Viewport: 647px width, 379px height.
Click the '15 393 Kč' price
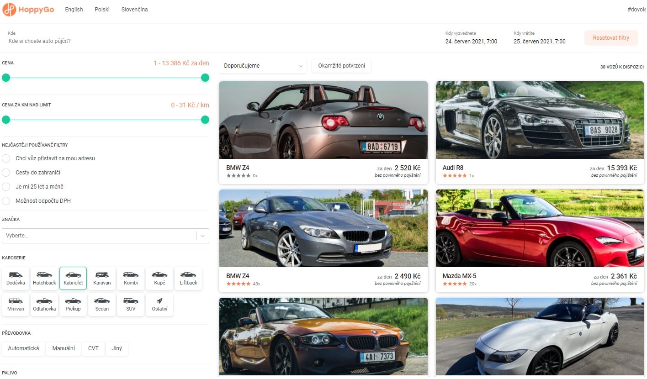click(621, 168)
